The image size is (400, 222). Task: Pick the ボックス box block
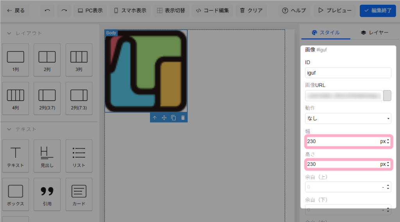click(x=16, y=194)
